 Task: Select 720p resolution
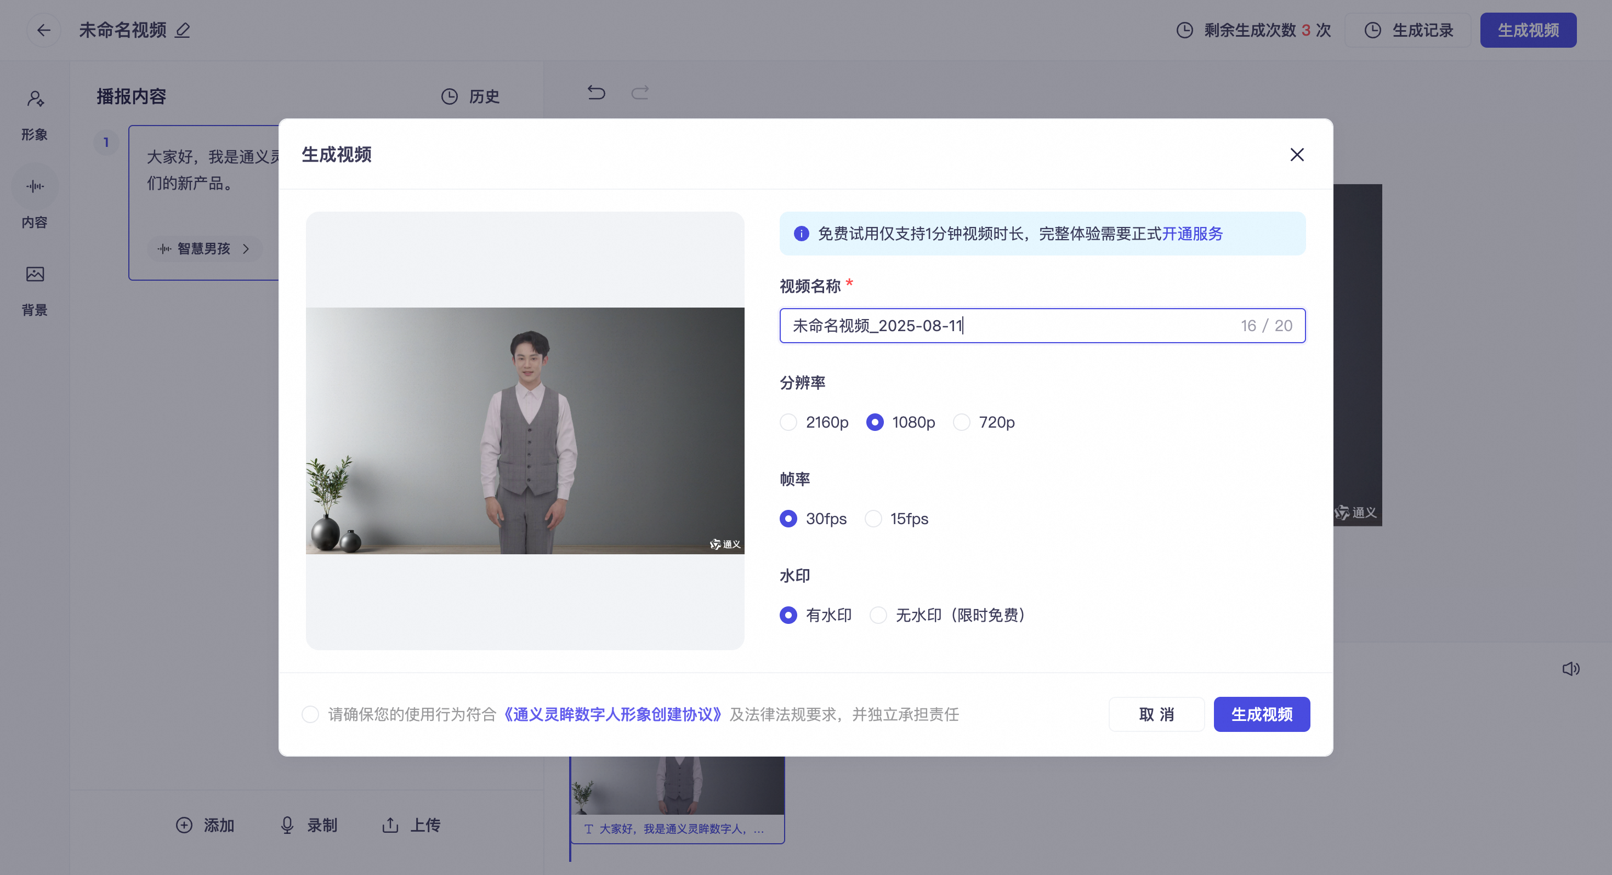tap(984, 423)
